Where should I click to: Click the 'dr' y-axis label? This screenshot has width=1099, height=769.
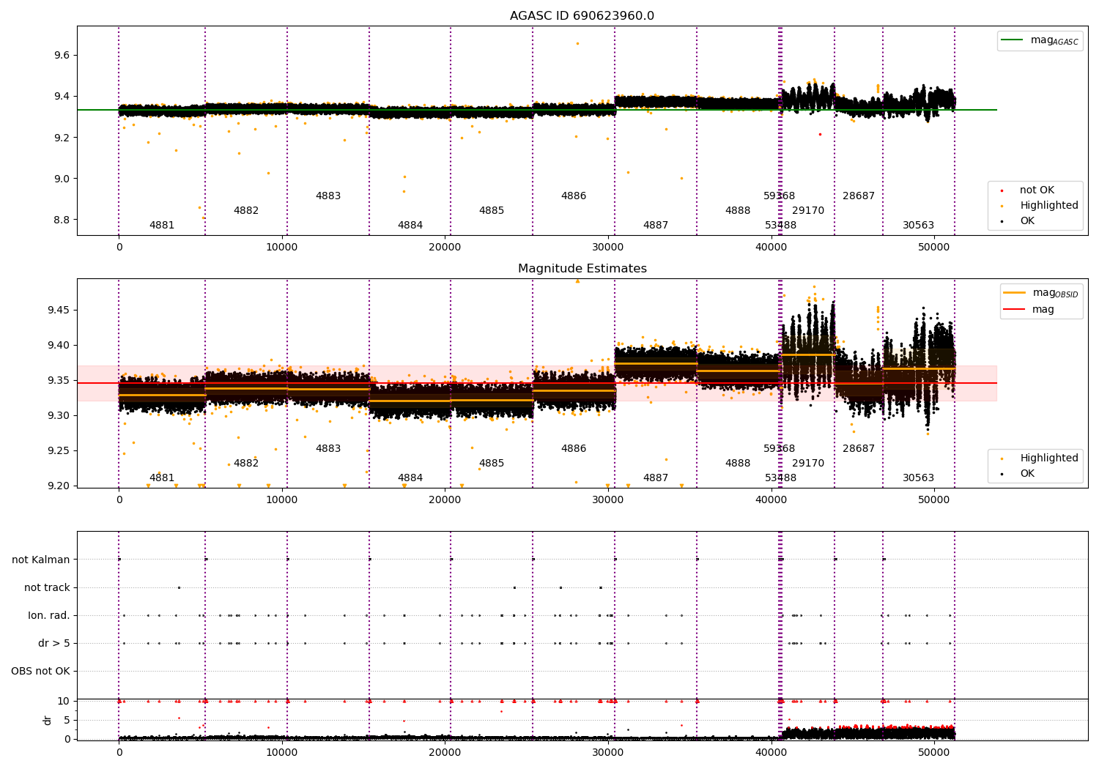click(48, 720)
